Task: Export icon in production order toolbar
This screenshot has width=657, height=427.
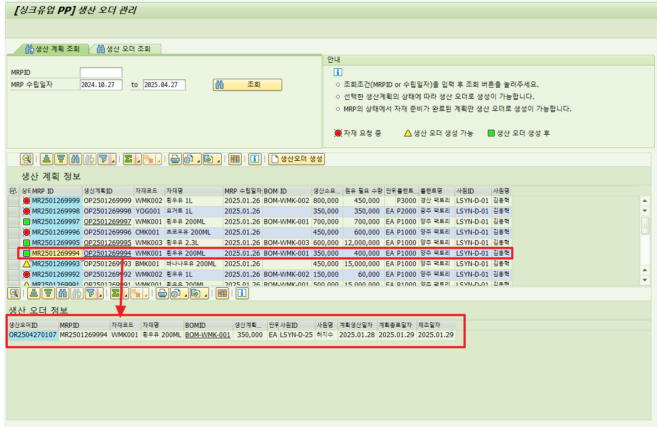Action: point(196,293)
